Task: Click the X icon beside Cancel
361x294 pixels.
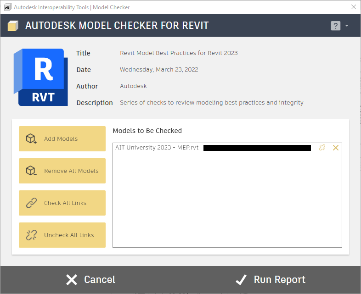Action: tap(72, 280)
